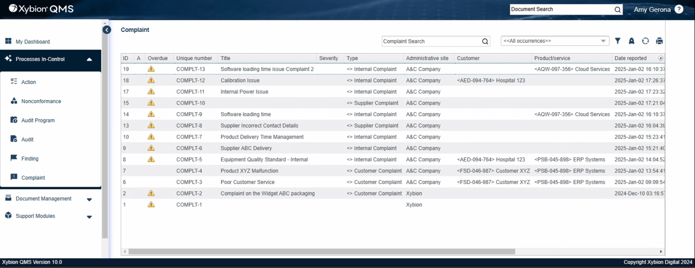Viewport: 695px width, 268px height.
Task: Open the column options button beside Date reported
Action: (661, 58)
